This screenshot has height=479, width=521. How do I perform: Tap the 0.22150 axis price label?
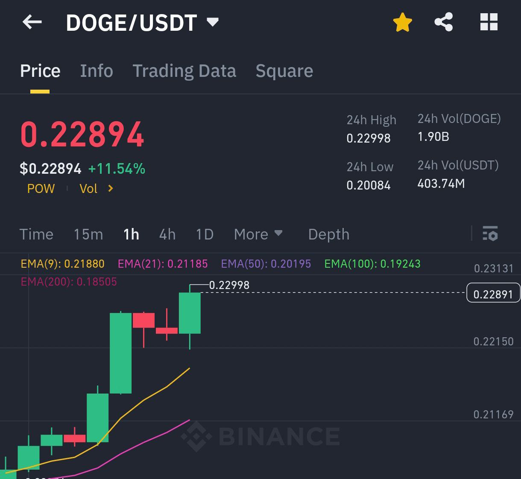click(x=494, y=342)
